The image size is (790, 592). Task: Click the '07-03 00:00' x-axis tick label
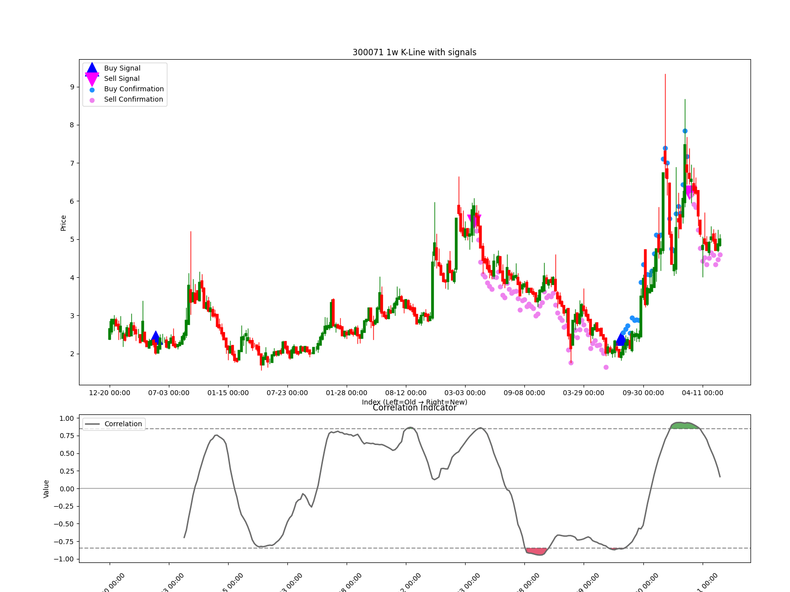[x=169, y=393]
